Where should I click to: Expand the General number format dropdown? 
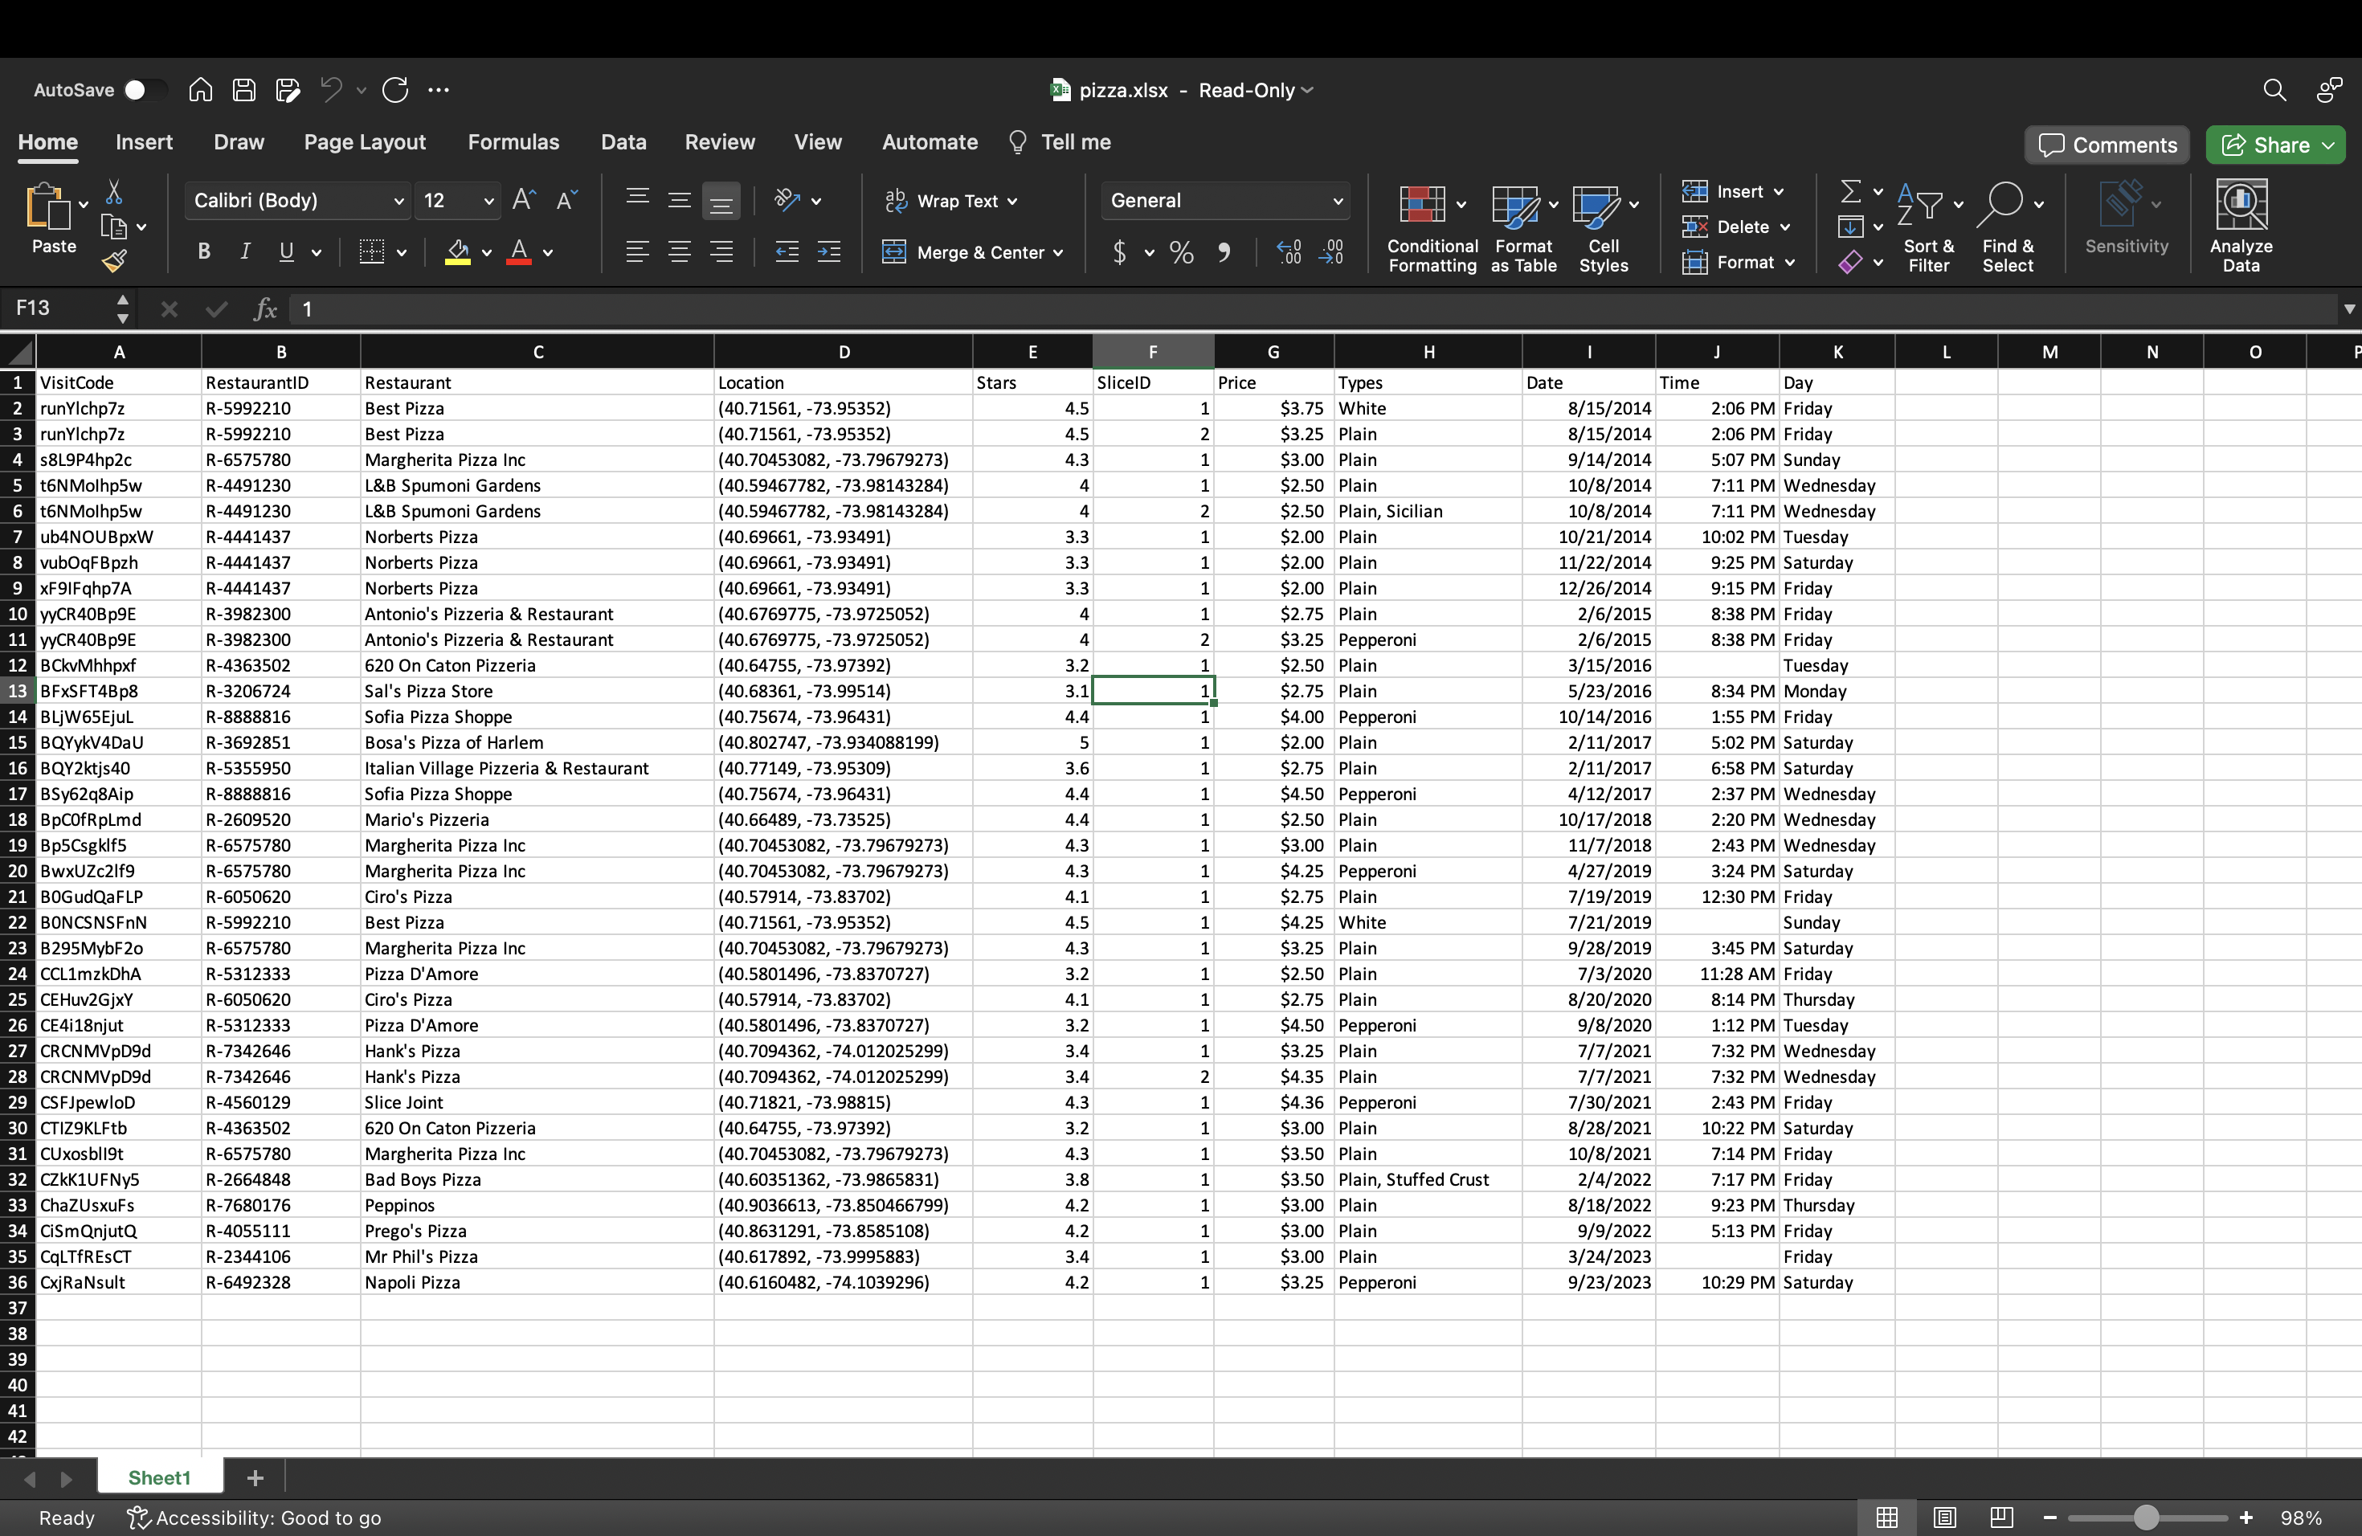pos(1339,200)
